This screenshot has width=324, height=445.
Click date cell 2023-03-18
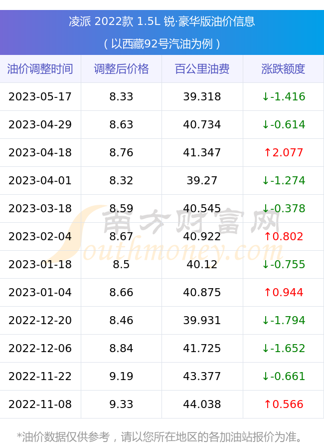[x=40, y=209]
